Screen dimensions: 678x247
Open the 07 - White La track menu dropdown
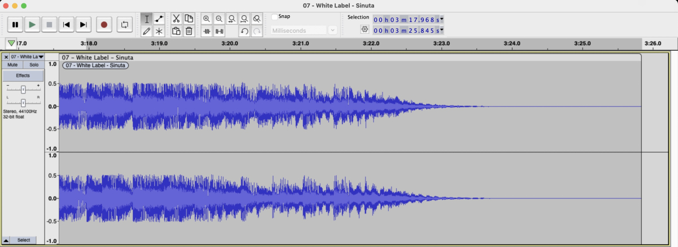pos(27,57)
